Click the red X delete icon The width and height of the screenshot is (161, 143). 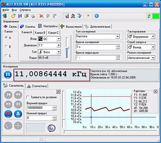pos(41,16)
